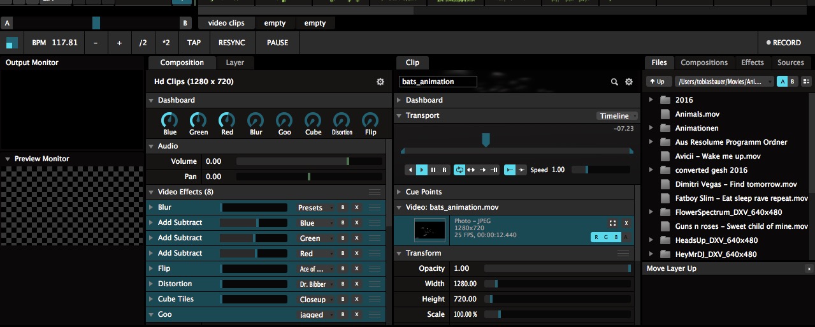
Task: Switch to the Layer tab
Action: [235, 62]
